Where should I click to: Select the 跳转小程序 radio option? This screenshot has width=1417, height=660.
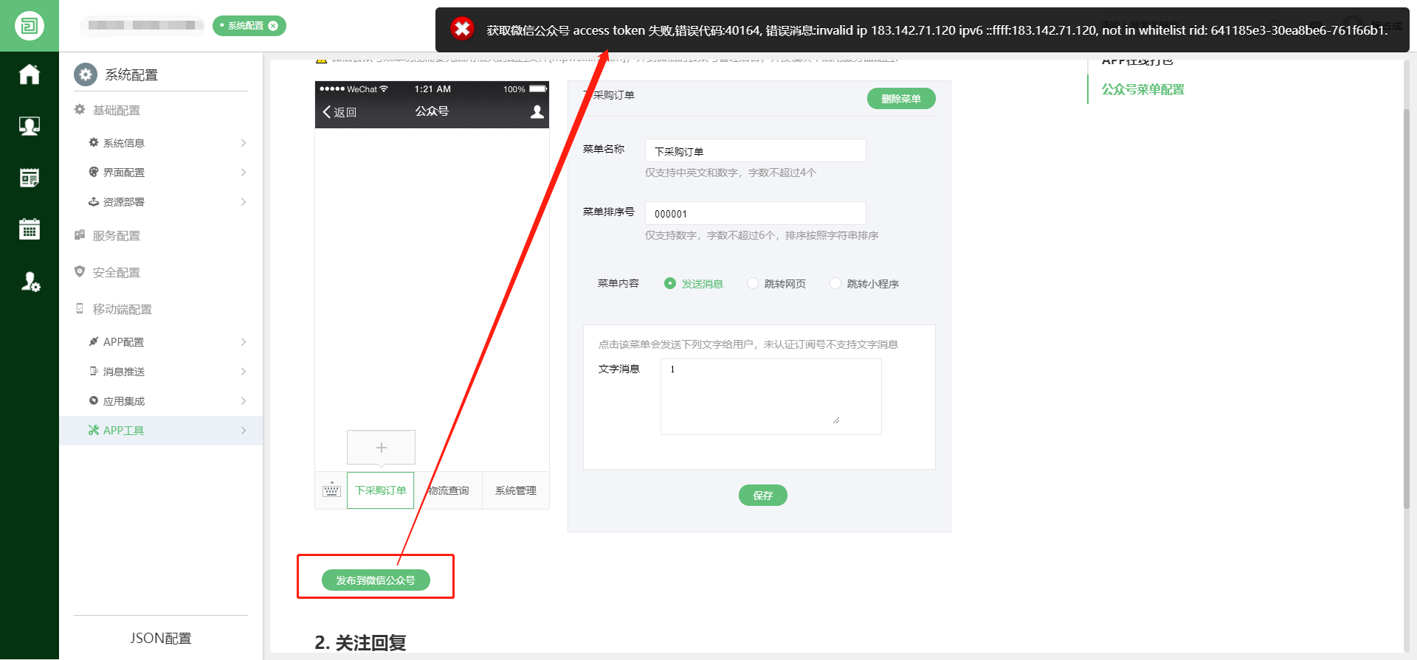(835, 283)
